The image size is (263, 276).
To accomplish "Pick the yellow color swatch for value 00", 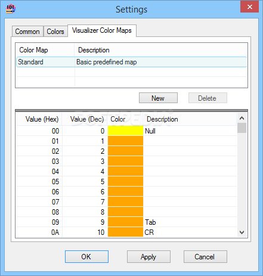I will (125, 131).
